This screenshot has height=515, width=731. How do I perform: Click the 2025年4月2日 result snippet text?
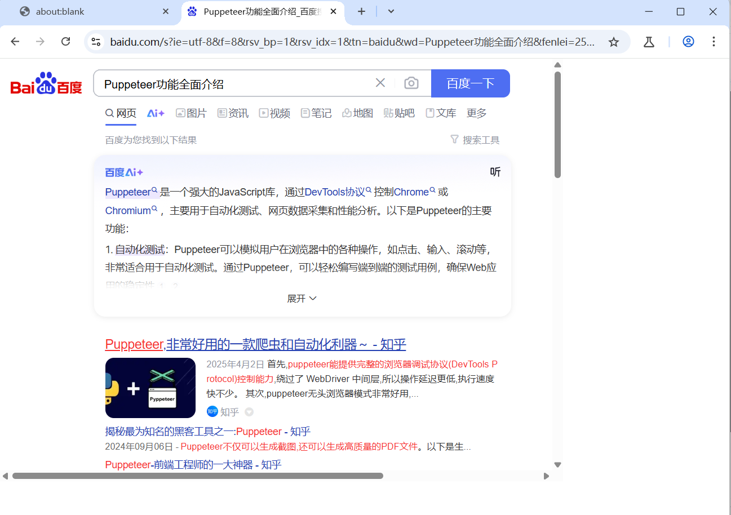click(x=352, y=379)
